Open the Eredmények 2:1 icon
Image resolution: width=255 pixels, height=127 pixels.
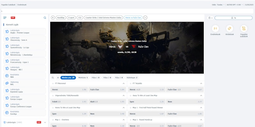pyautogui.click(x=215, y=29)
